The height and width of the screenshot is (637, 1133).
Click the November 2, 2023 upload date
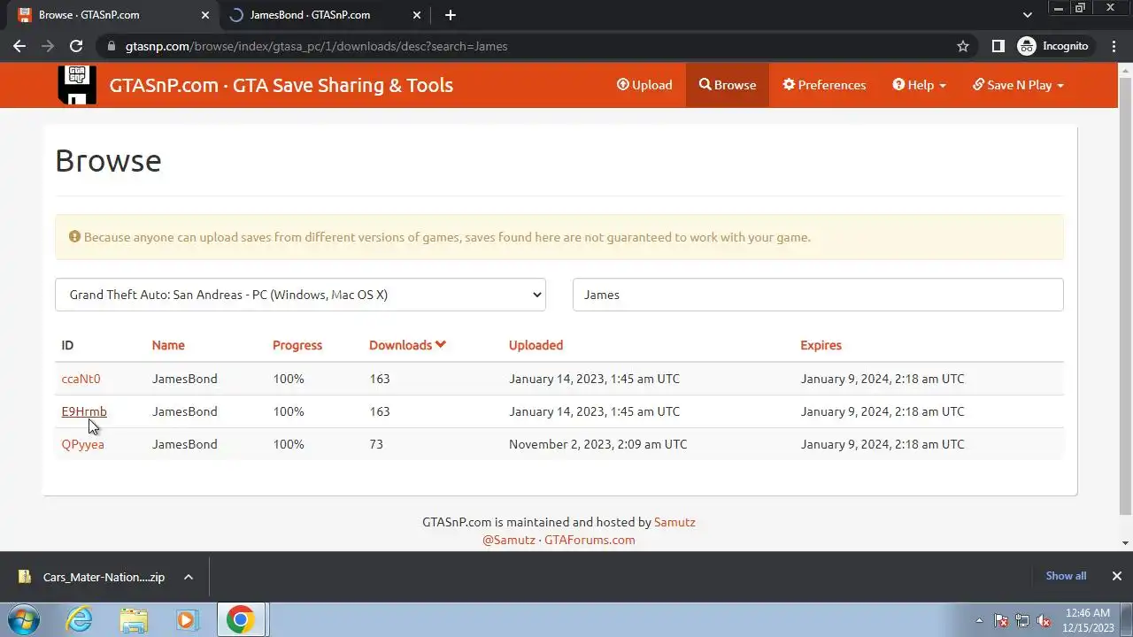coord(597,444)
